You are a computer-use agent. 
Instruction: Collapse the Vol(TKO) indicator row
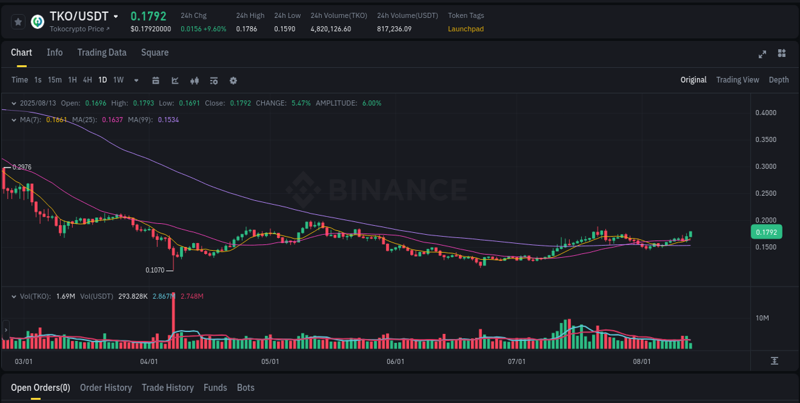pyautogui.click(x=13, y=296)
